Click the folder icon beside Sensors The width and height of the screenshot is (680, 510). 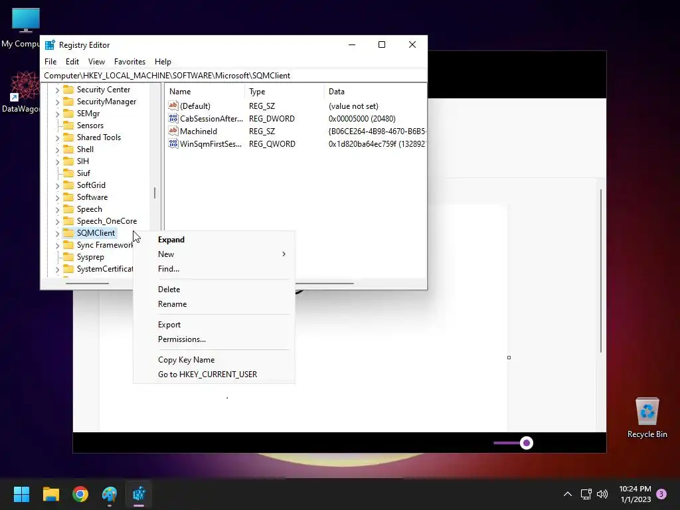[68, 126]
